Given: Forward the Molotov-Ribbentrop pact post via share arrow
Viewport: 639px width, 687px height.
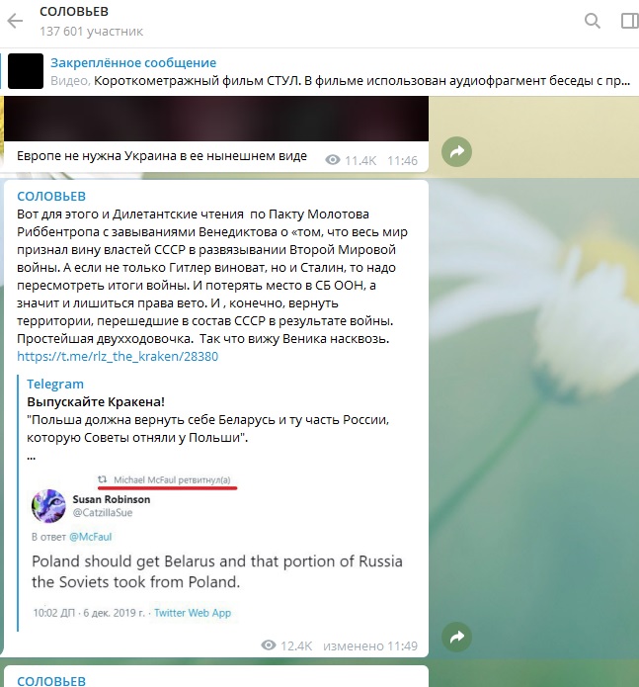Looking at the screenshot, I should (456, 637).
